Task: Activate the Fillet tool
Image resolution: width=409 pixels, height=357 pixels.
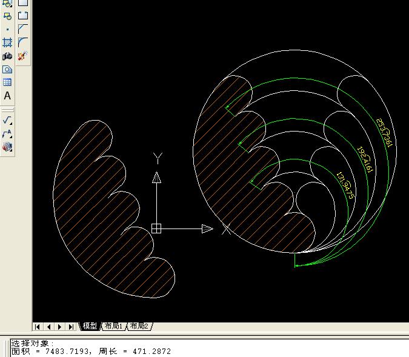Action: pyautogui.click(x=23, y=42)
